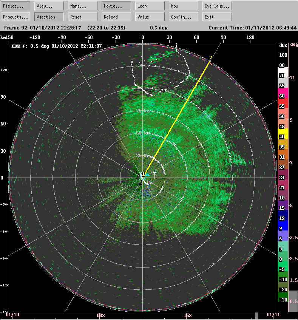Select the 2.5 deg elevation angle
Image resolution: width=298 pixels, height=320 pixels.
tap(293, 258)
